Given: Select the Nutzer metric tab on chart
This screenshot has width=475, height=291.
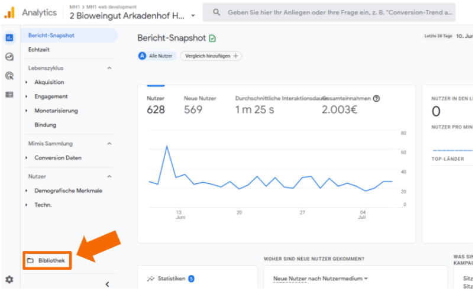Looking at the screenshot, I should (156, 104).
